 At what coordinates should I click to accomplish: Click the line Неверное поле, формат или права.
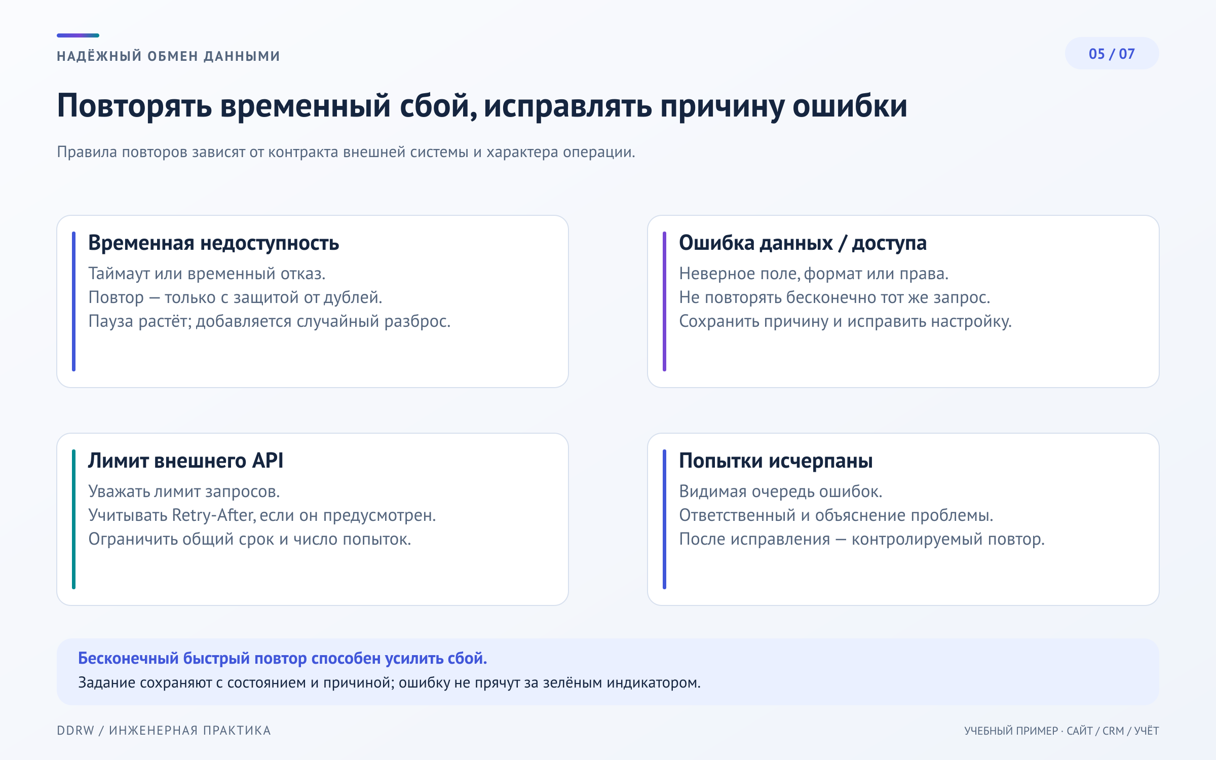(814, 274)
